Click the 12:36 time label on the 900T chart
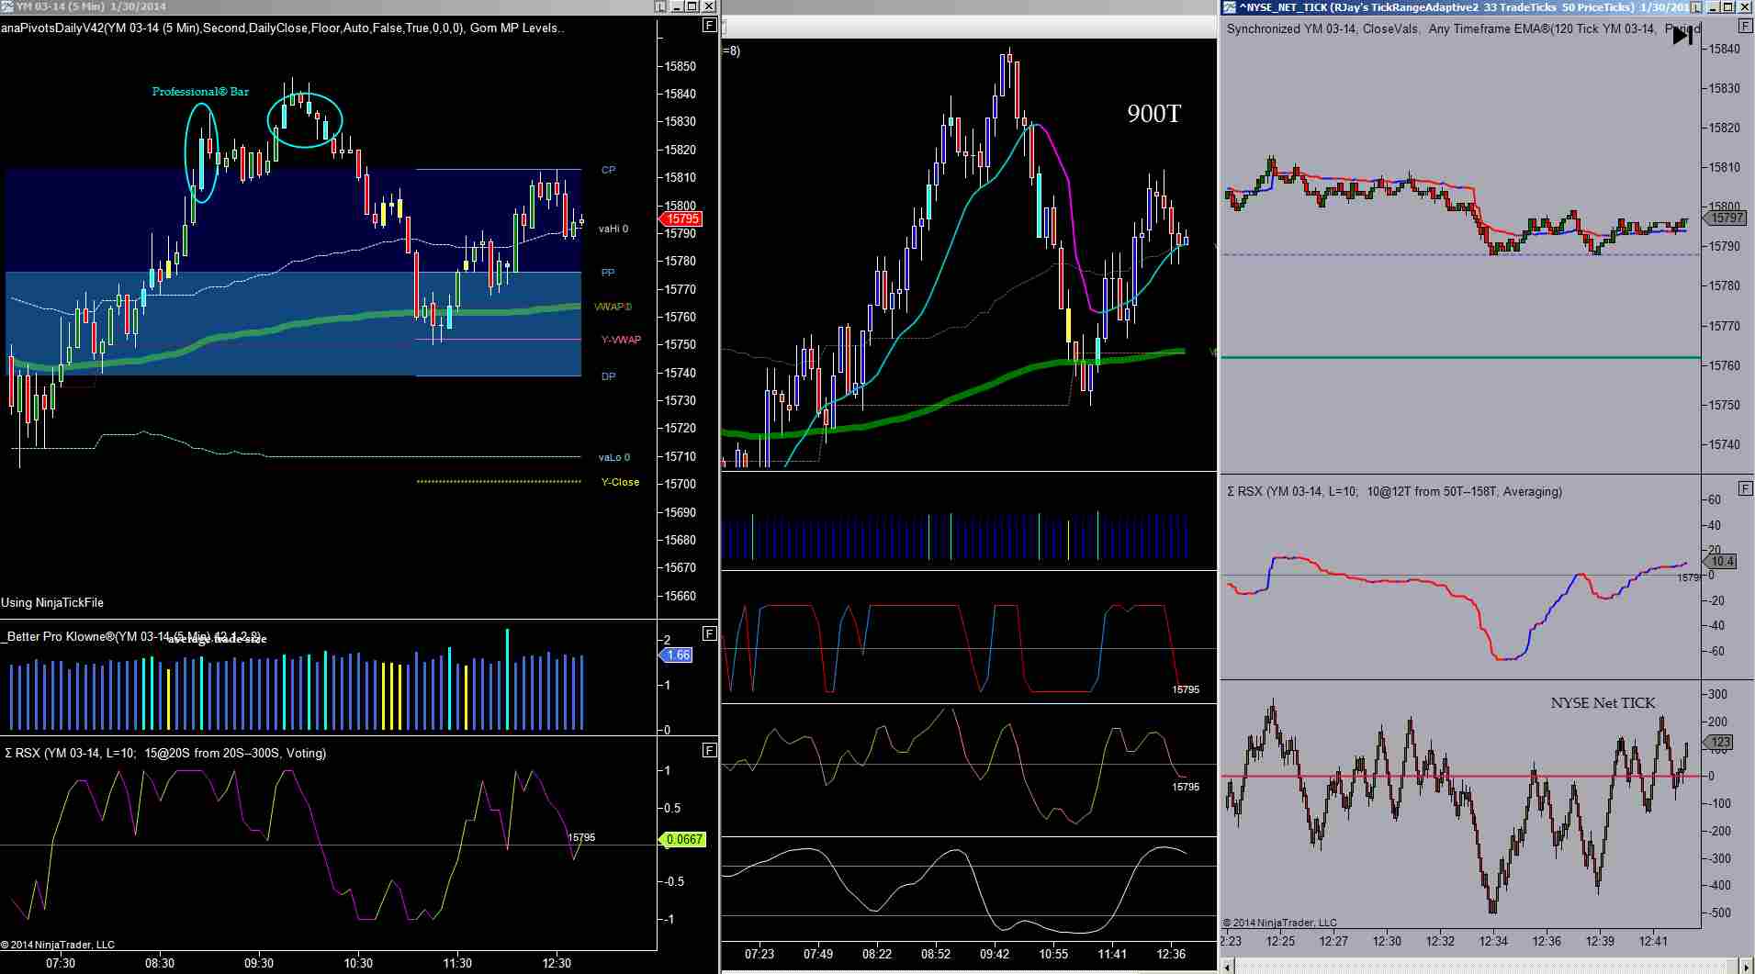This screenshot has height=974, width=1755. (1171, 954)
